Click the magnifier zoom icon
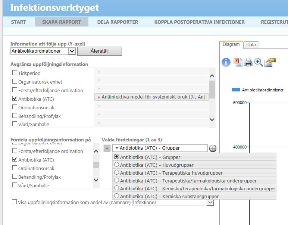 (259, 62)
